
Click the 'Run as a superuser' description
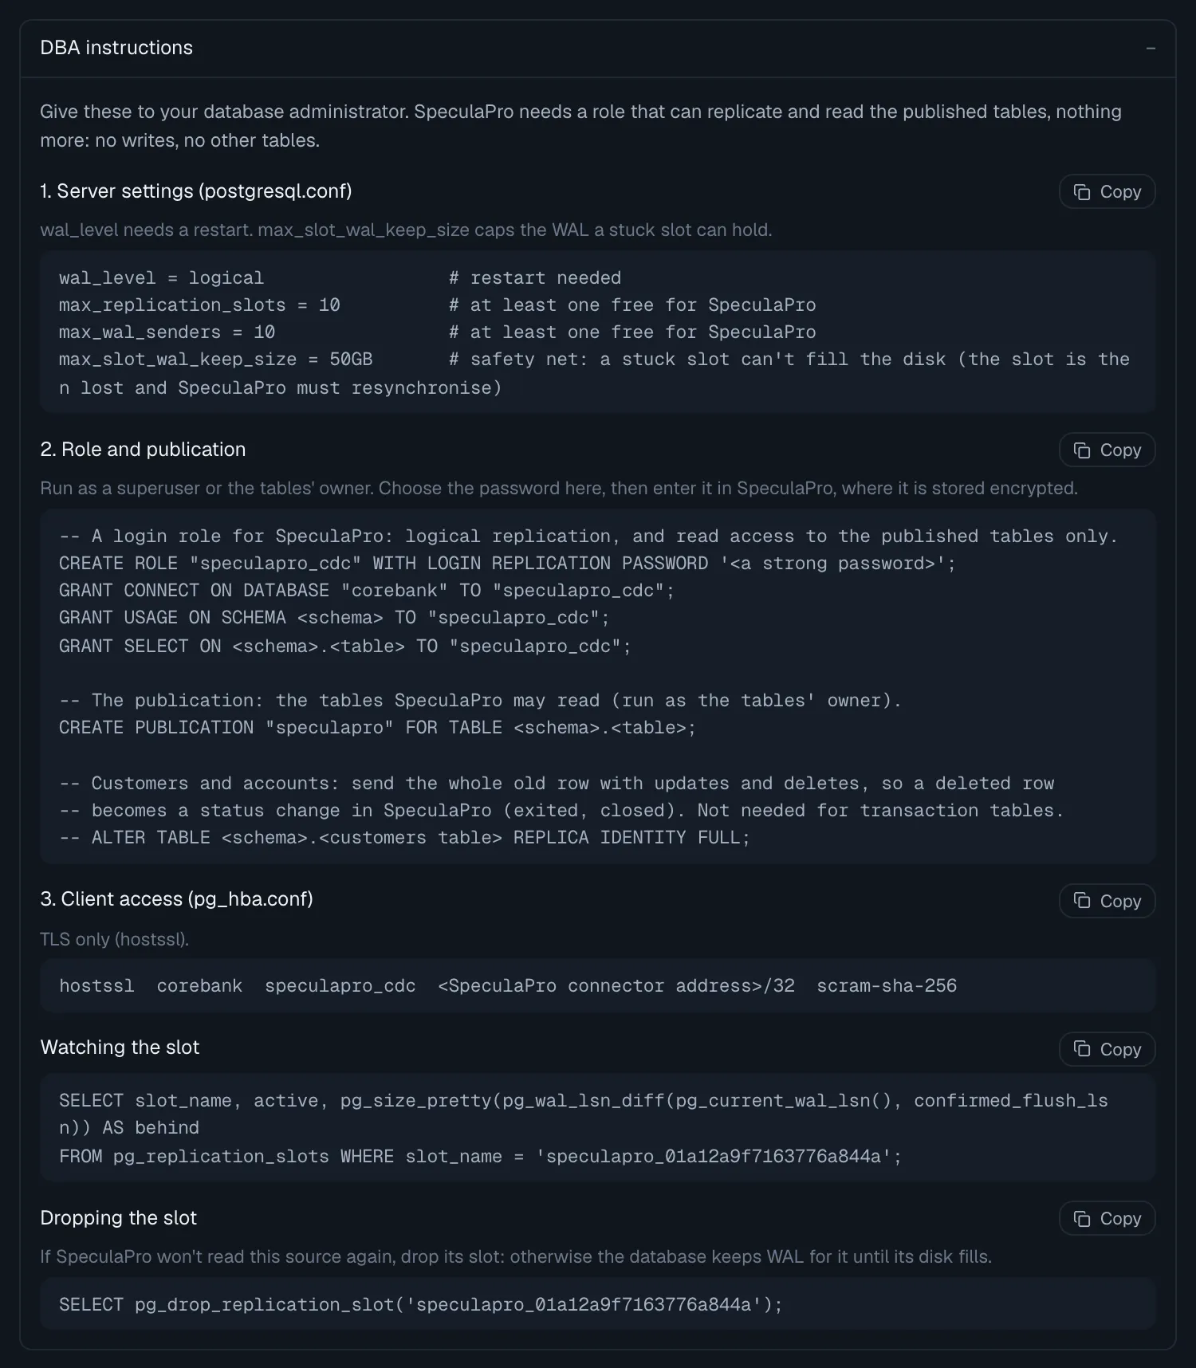click(x=559, y=488)
